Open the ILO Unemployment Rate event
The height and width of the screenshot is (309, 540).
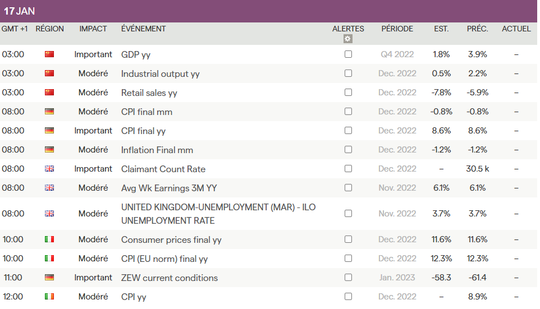pyautogui.click(x=218, y=214)
